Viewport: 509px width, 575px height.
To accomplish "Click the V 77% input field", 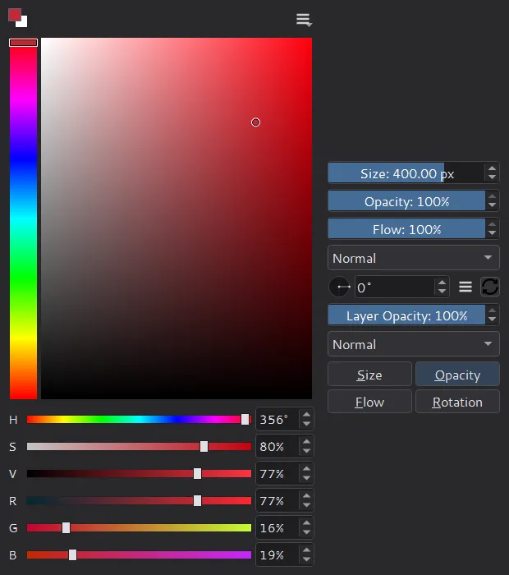I will 277,473.
